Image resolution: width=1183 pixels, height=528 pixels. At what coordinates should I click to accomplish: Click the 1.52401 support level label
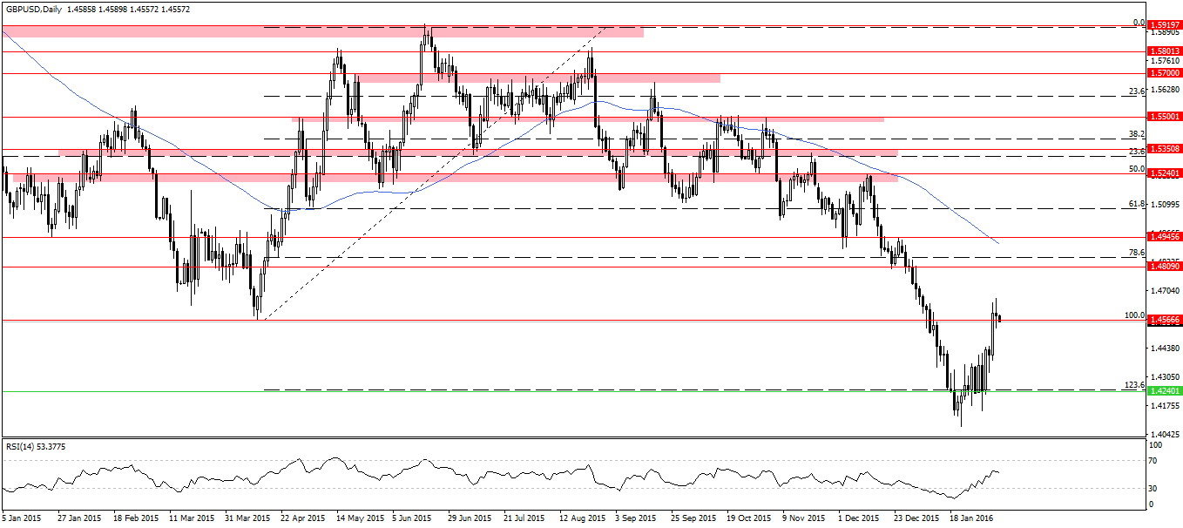(x=1165, y=173)
